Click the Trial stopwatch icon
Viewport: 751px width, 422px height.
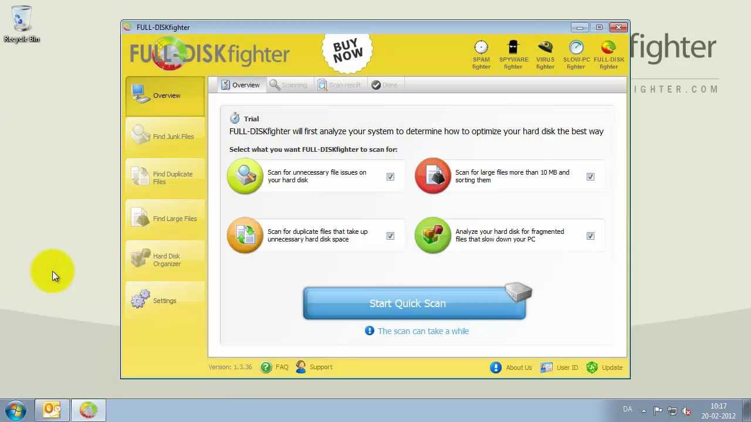tap(235, 118)
